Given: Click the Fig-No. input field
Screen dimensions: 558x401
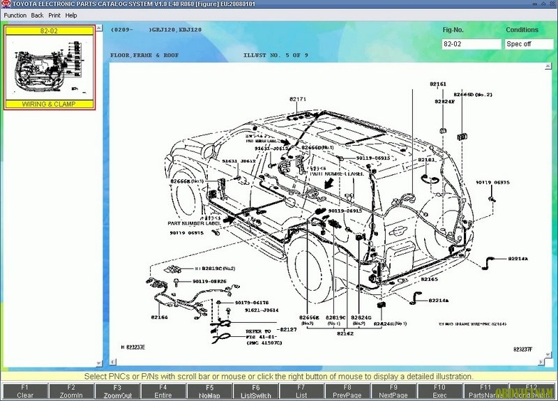Looking at the screenshot, I should click(472, 44).
